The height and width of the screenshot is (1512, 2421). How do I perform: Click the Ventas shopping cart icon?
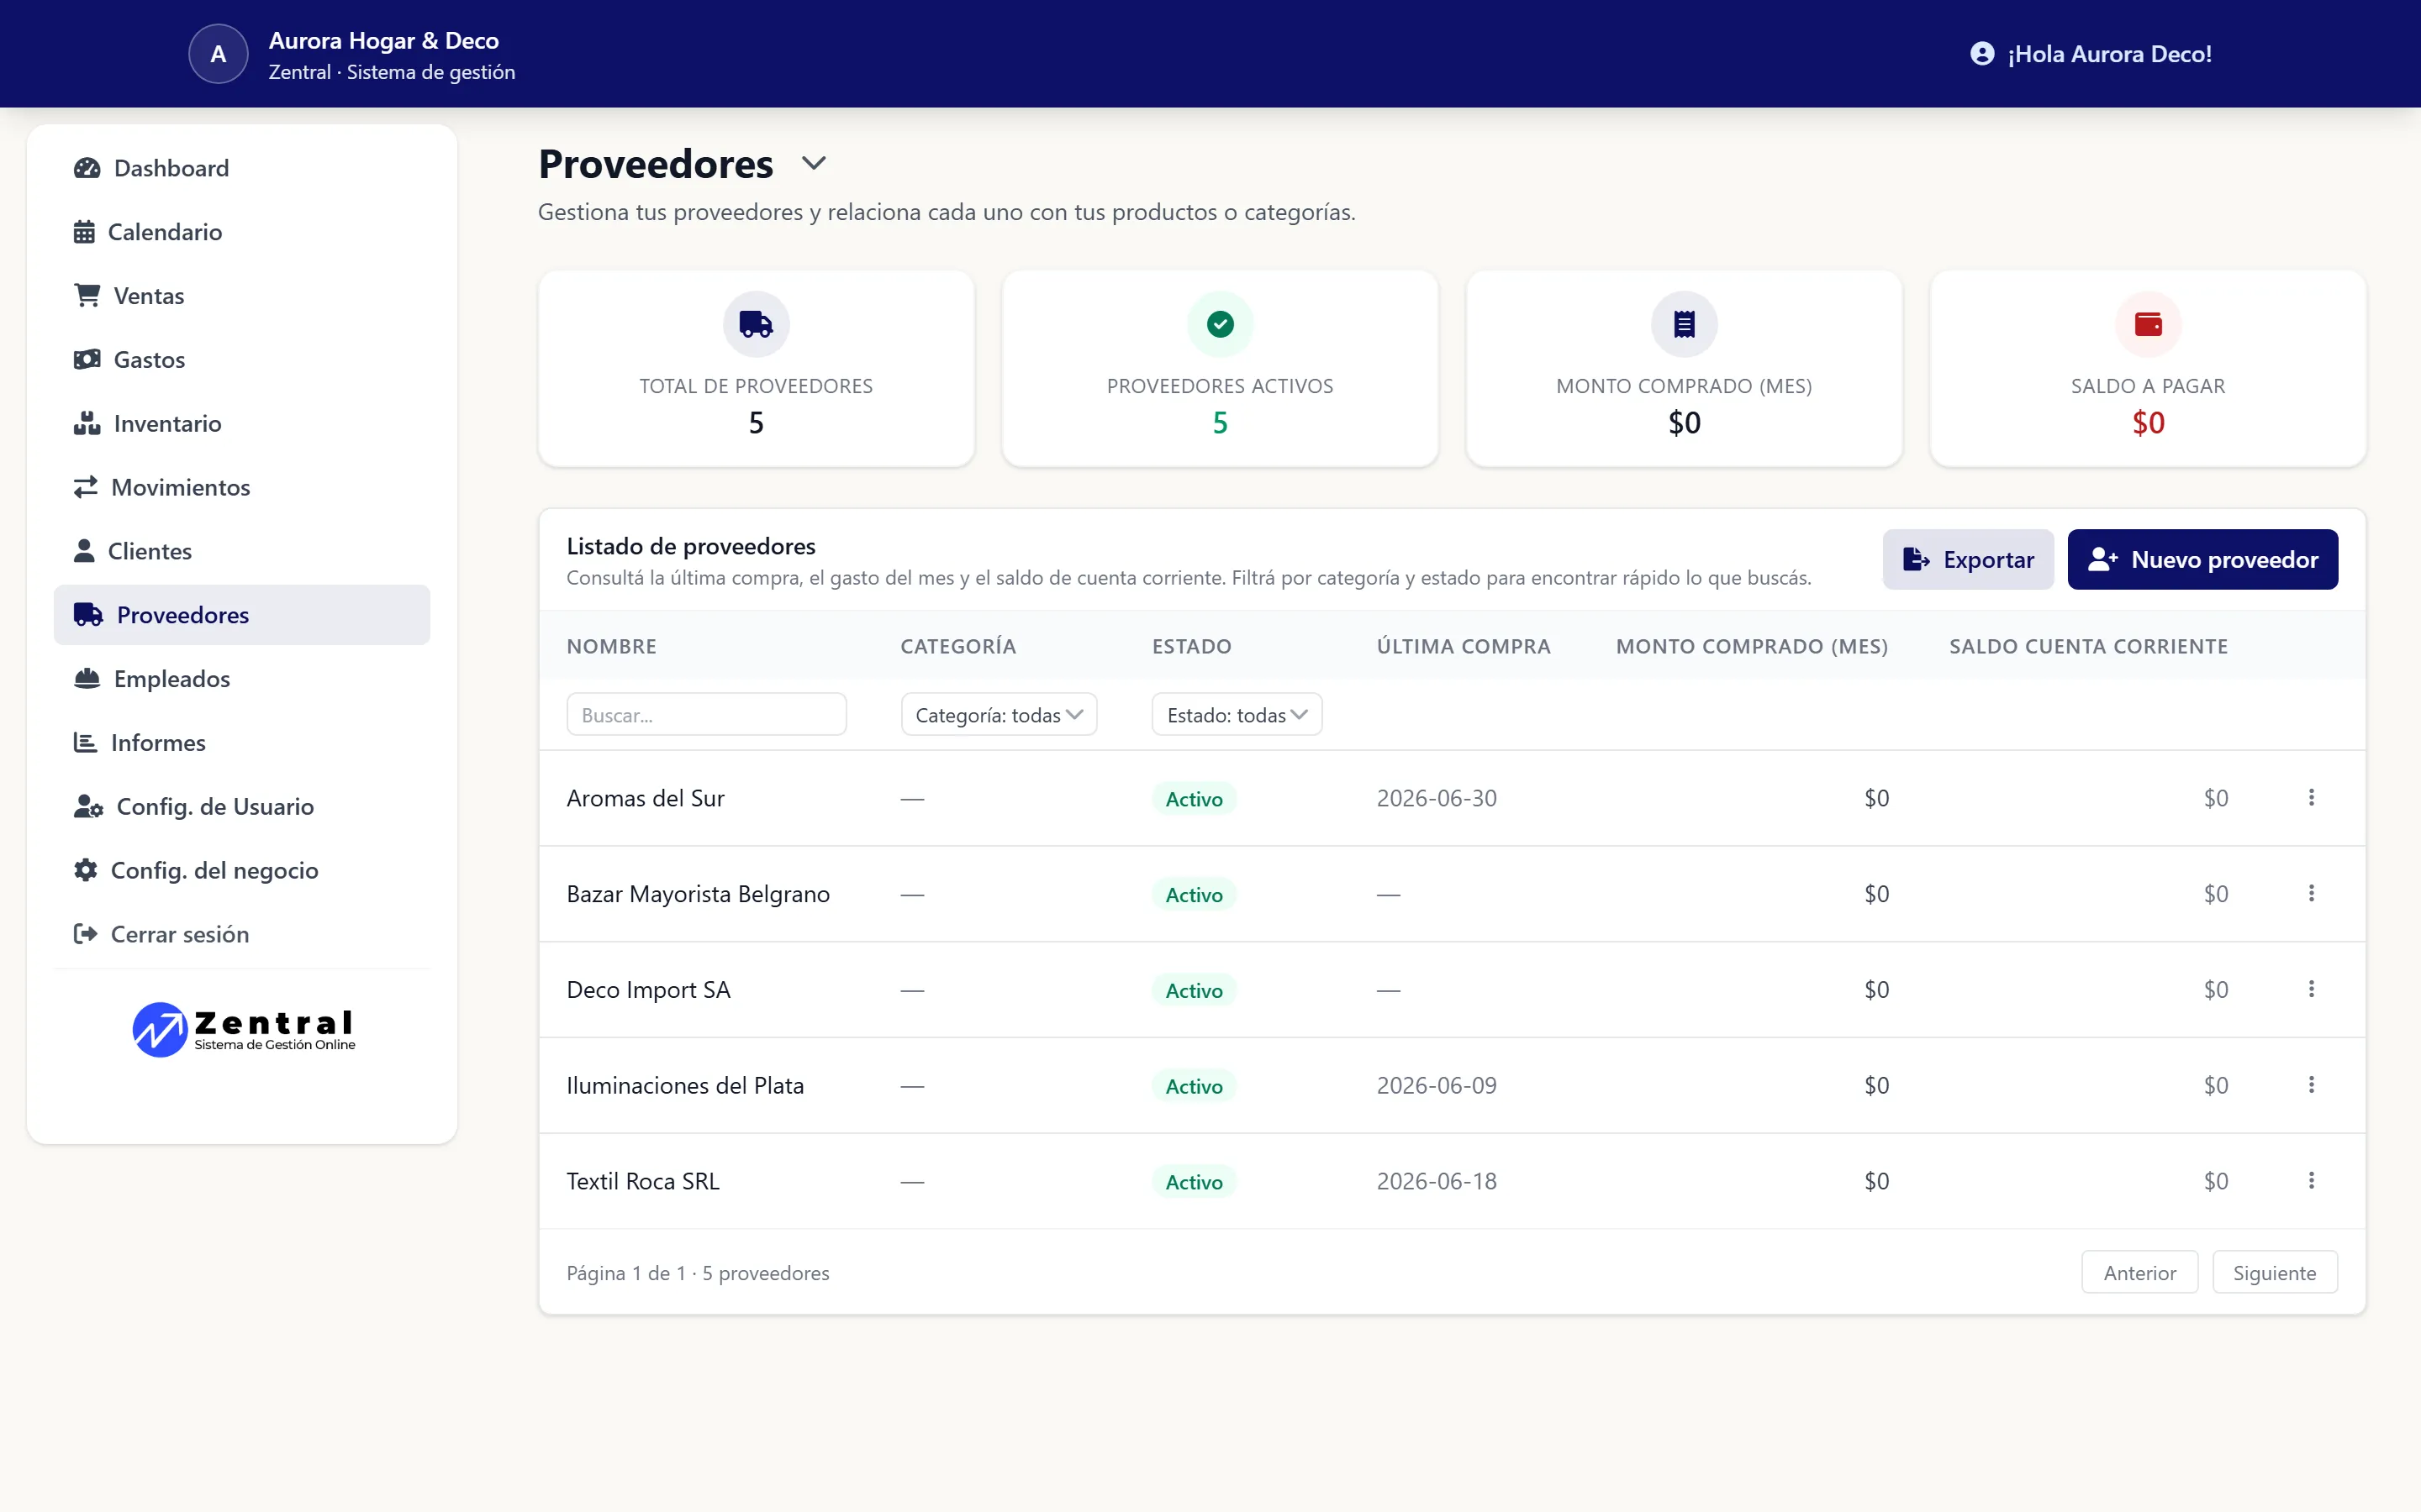coord(87,296)
